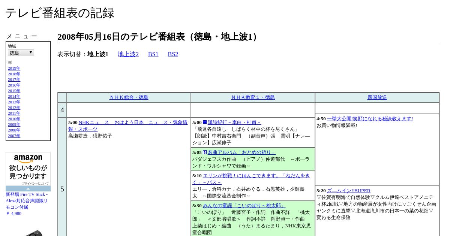Image resolution: width=450 pixels, height=236 pixels.
Task: Click the Amazon logo in the ad
Action: [28, 159]
